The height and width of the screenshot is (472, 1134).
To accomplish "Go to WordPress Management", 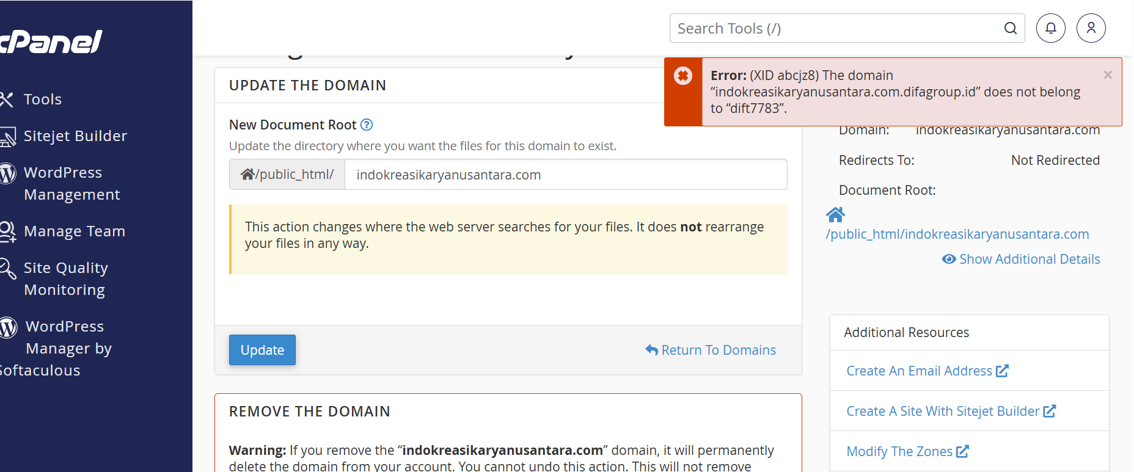I will coord(71,183).
